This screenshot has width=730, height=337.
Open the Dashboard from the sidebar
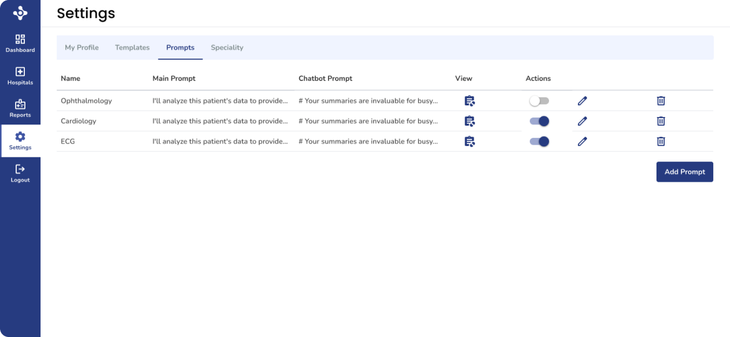tap(20, 43)
